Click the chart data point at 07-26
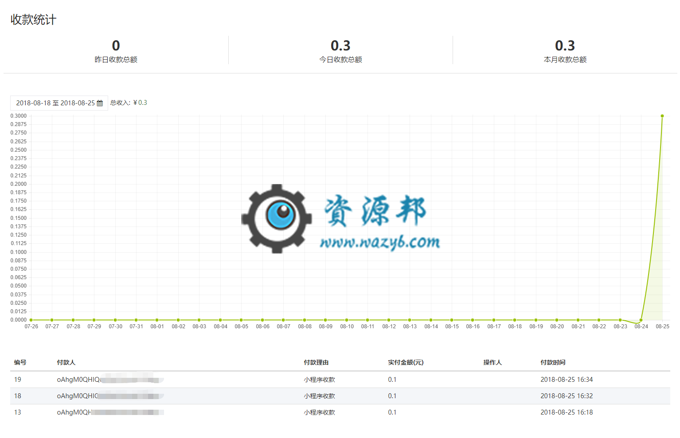Image resolution: width=680 pixels, height=438 pixels. [x=31, y=320]
